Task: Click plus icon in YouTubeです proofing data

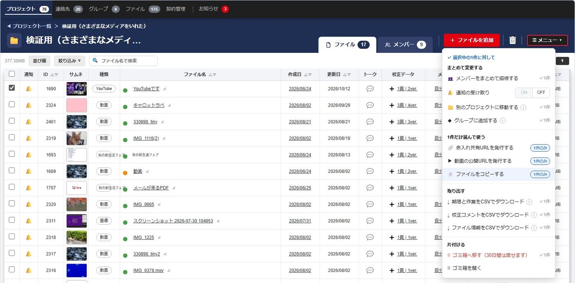Action: [392, 88]
